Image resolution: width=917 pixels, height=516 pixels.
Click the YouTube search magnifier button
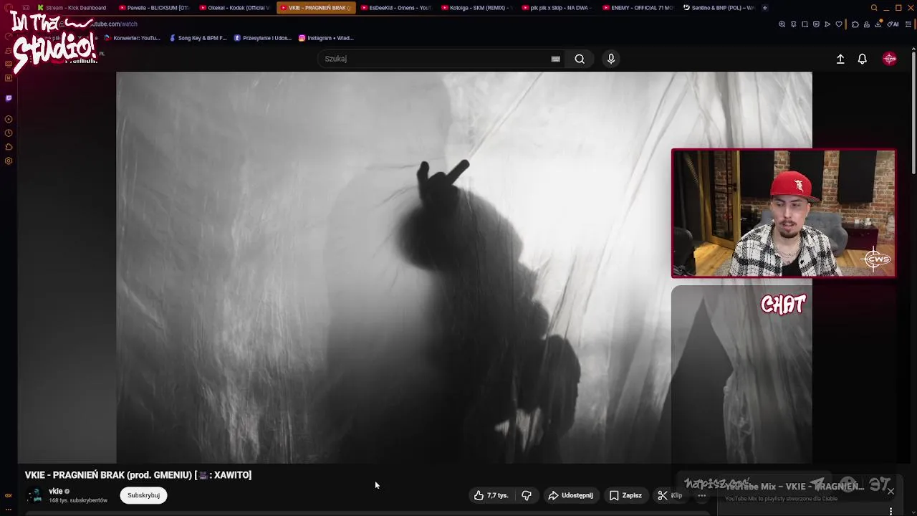point(580,59)
